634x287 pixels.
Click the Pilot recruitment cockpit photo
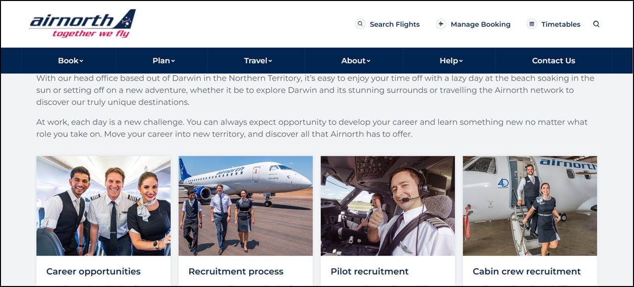click(x=388, y=205)
